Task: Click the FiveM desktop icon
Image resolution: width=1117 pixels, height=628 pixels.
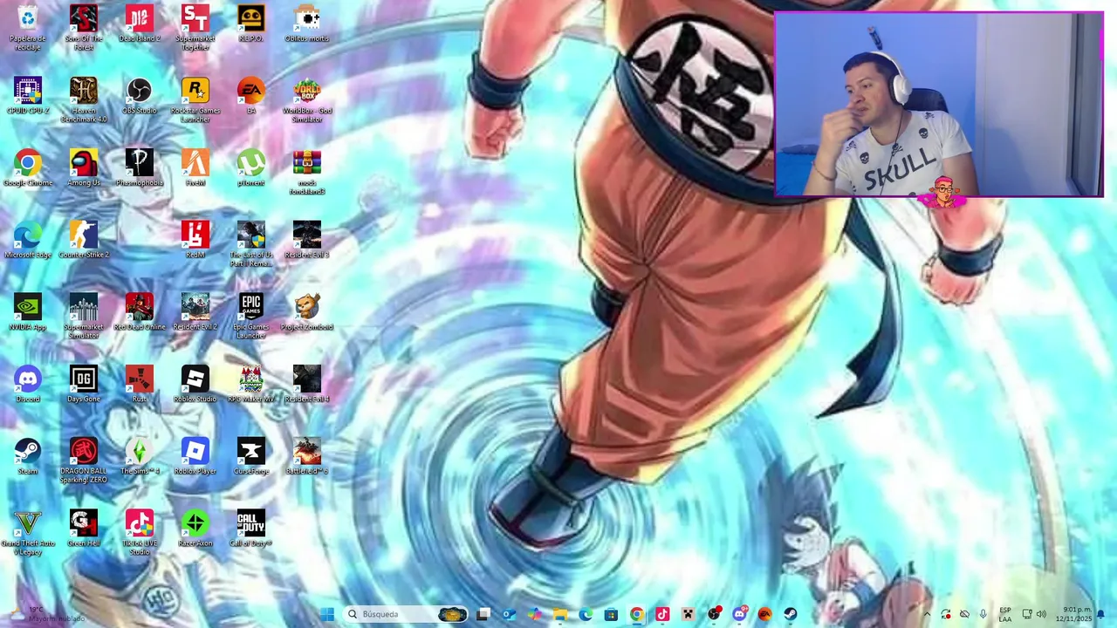Action: coord(195,168)
